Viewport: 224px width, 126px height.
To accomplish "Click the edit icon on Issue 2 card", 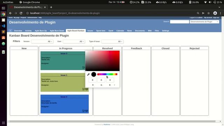I will coord(84,111).
